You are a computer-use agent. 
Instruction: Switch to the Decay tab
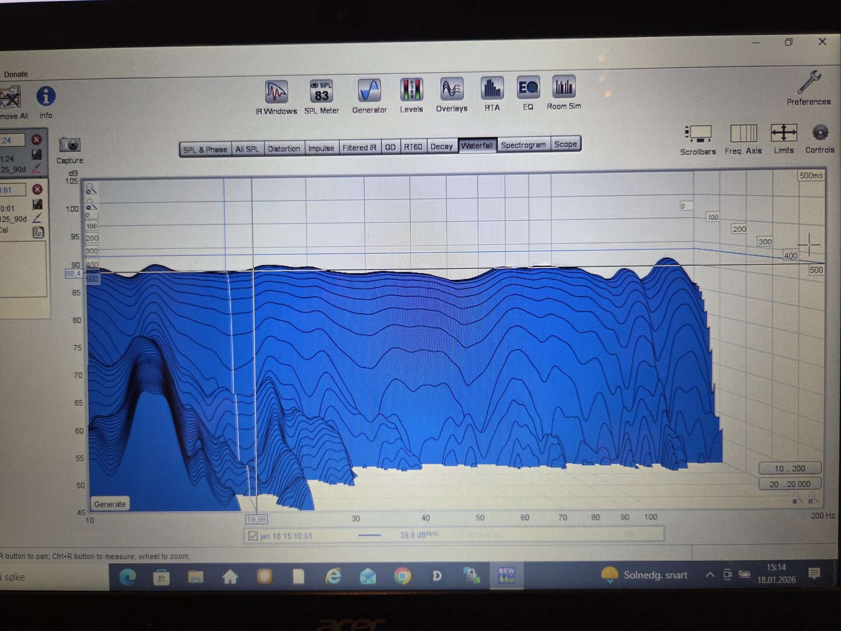point(442,146)
